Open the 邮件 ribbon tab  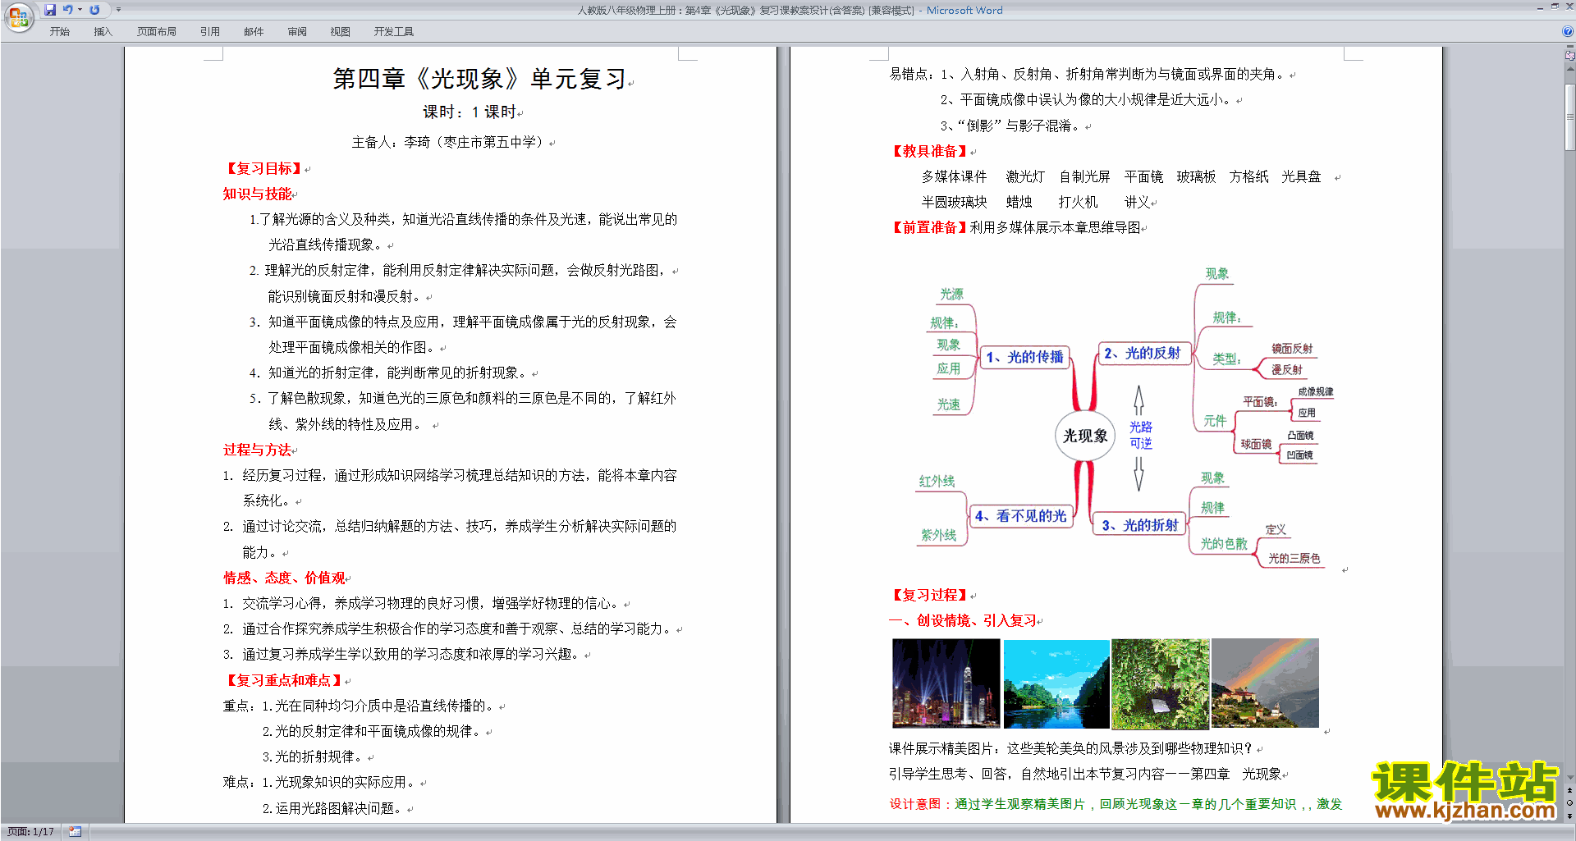point(254,32)
